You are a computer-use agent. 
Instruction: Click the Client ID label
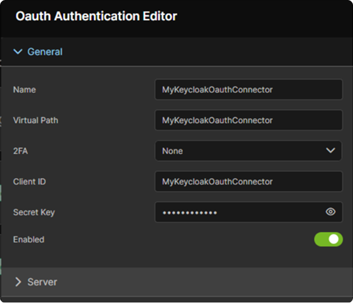pos(29,181)
